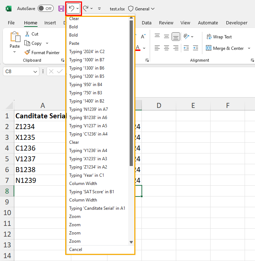Select "Typing 'Year' in C1" undo entry
The width and height of the screenshot is (255, 261).
(x=97, y=175)
